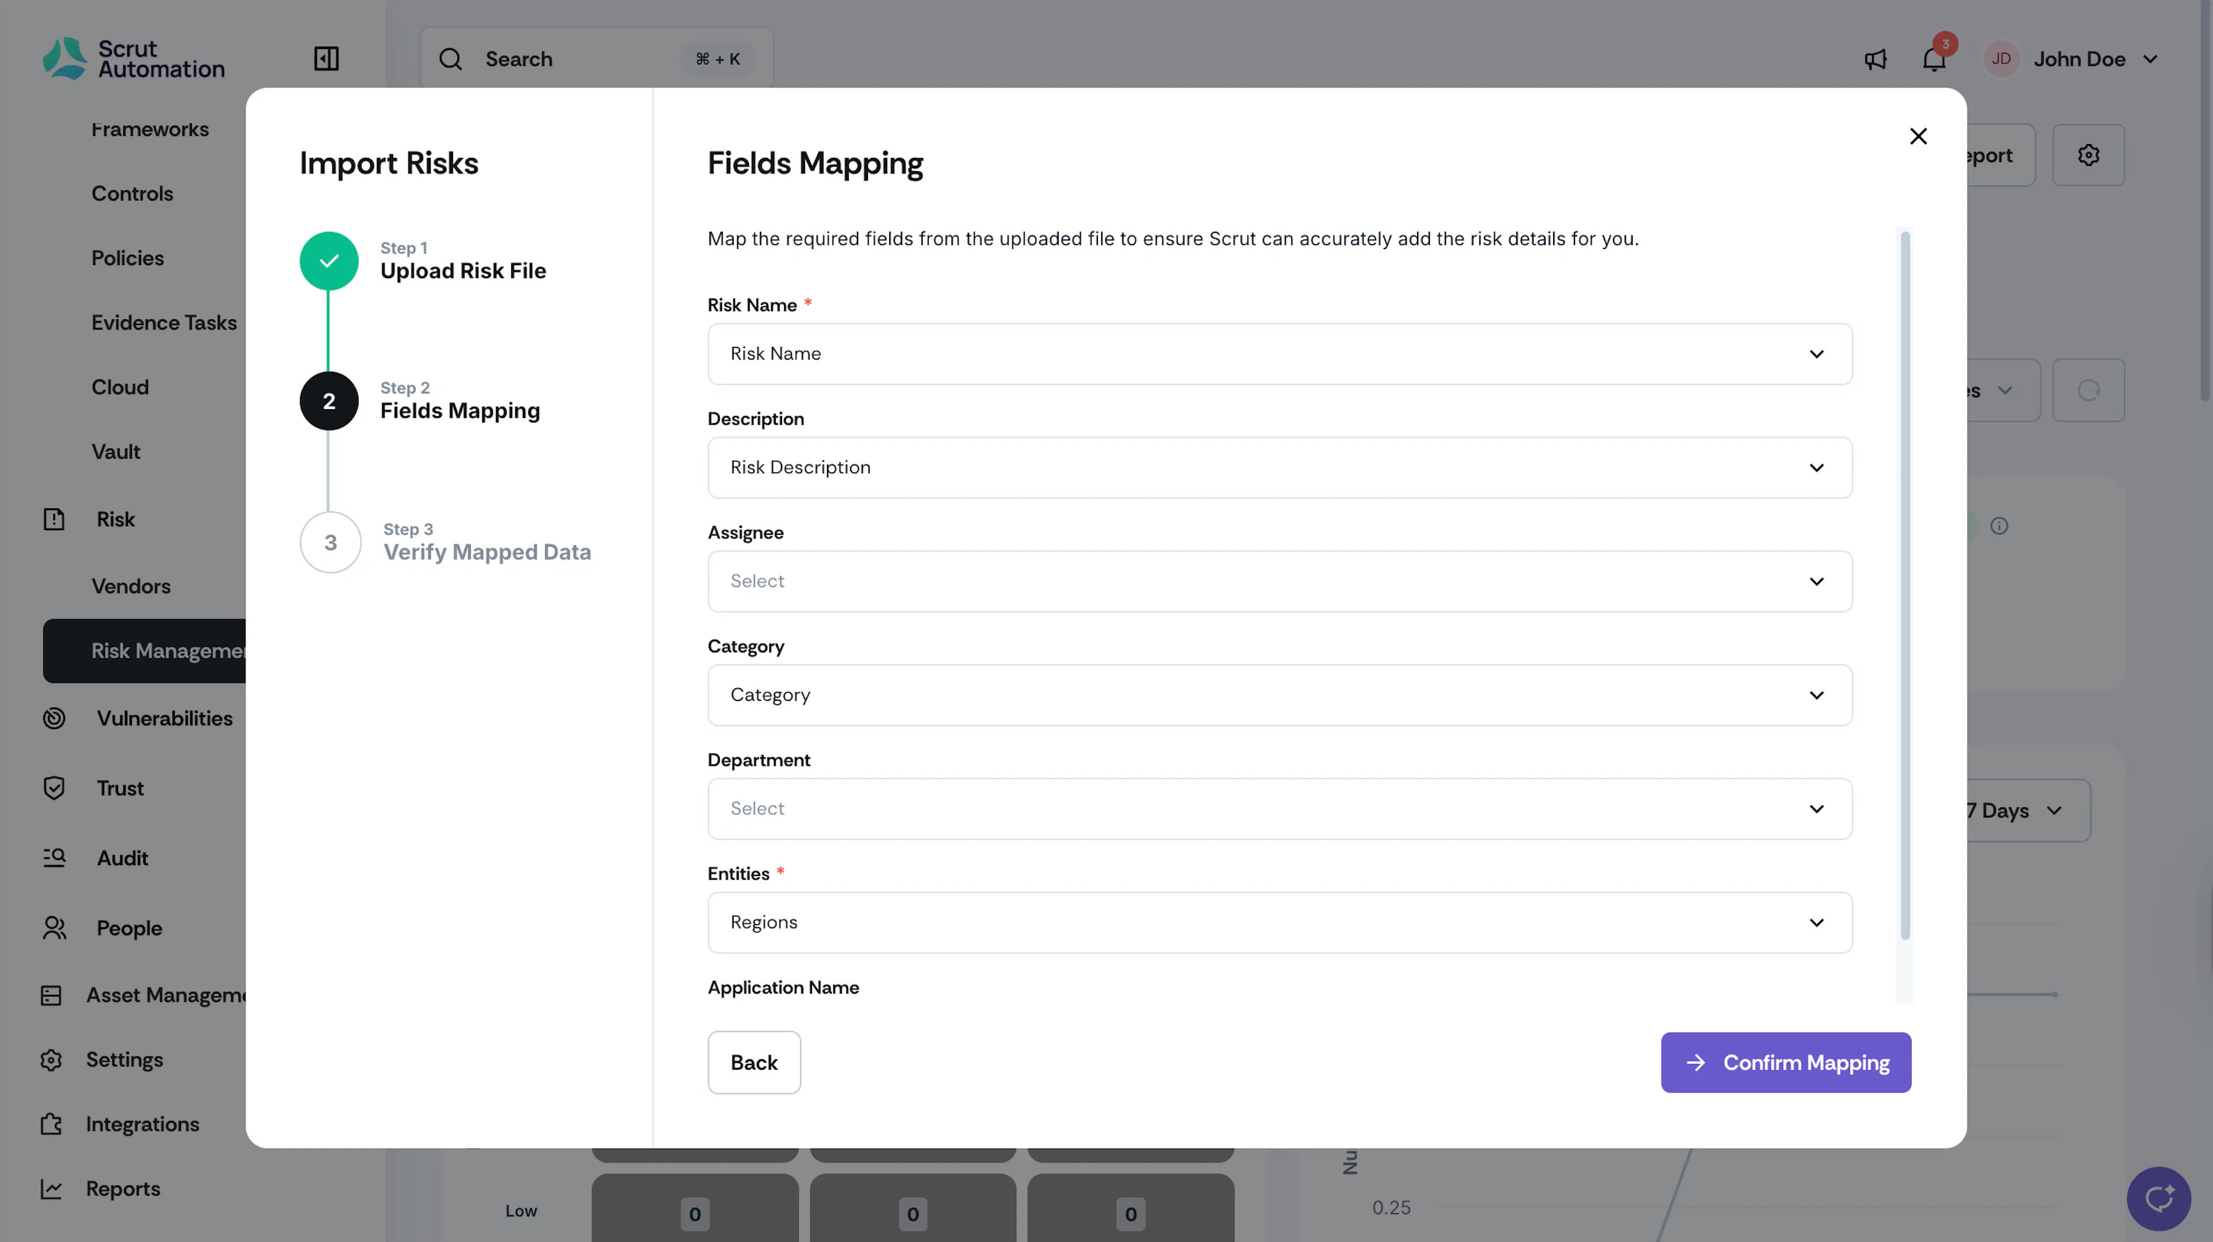Open the Entities Regions dropdown
This screenshot has width=2213, height=1242.
[1279, 923]
